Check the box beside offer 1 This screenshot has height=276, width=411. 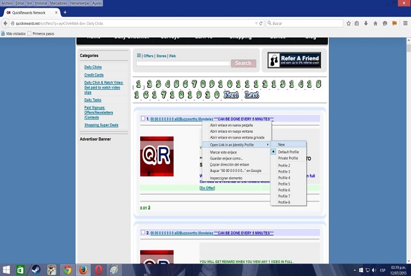[x=143, y=119]
